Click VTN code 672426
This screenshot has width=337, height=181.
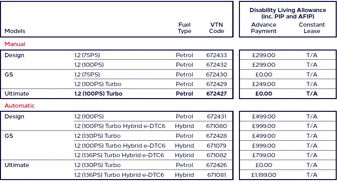(x=217, y=165)
